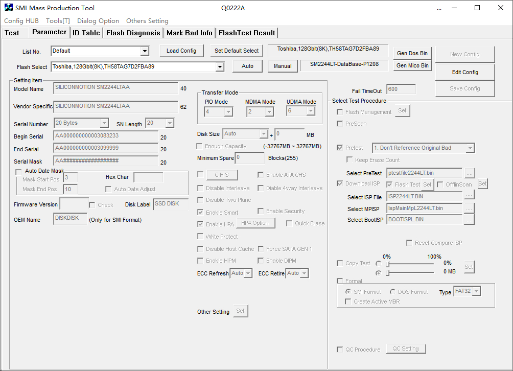Screen dimensions: 513x371
Task: Click browse button next to ptestfile2244LT.bin
Action: click(x=469, y=173)
